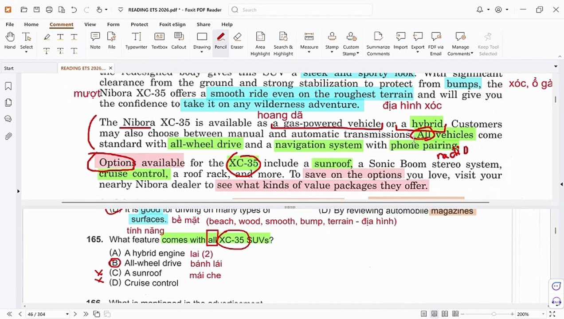Viewport: 564px width, 319px height.
Task: Undo the last action
Action: click(74, 10)
